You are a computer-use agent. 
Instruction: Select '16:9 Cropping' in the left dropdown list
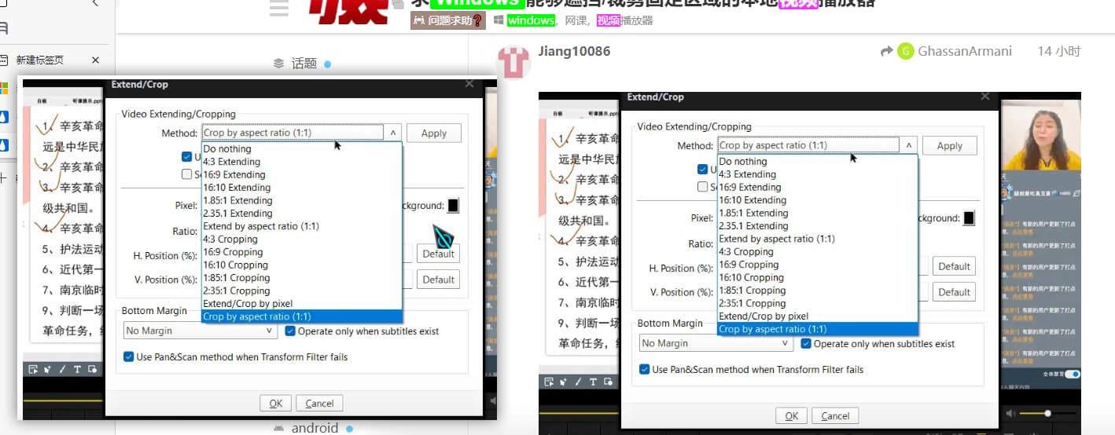[233, 252]
